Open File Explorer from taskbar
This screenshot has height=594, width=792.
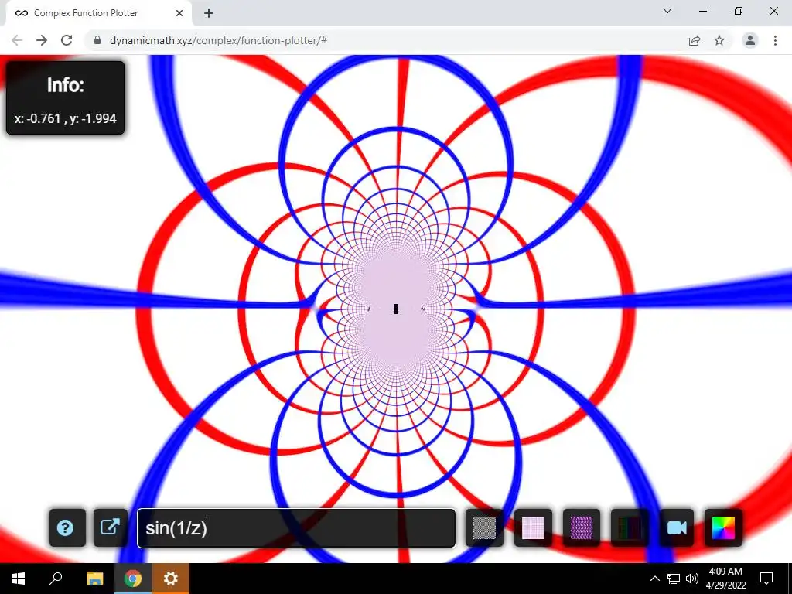(94, 579)
